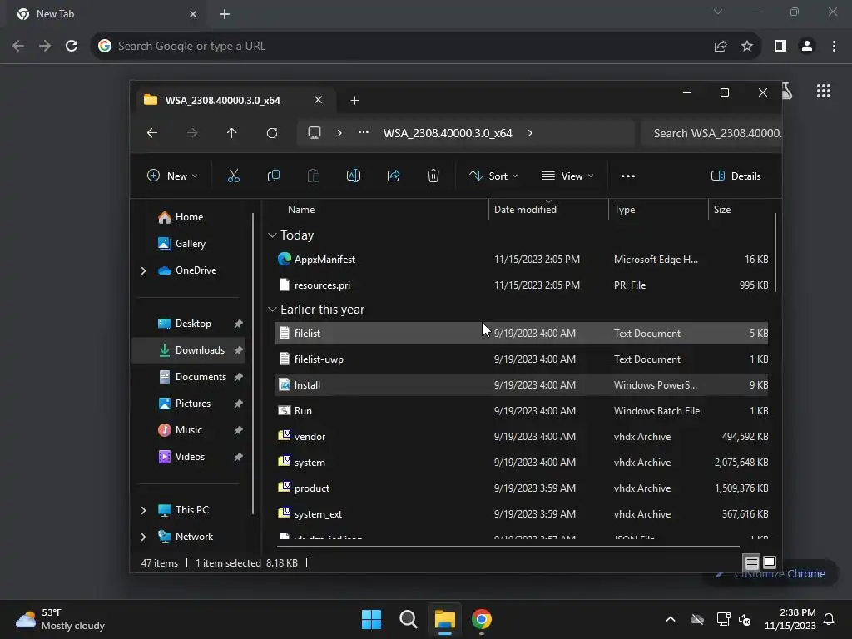Toggle the Details pane button

[x=736, y=176]
